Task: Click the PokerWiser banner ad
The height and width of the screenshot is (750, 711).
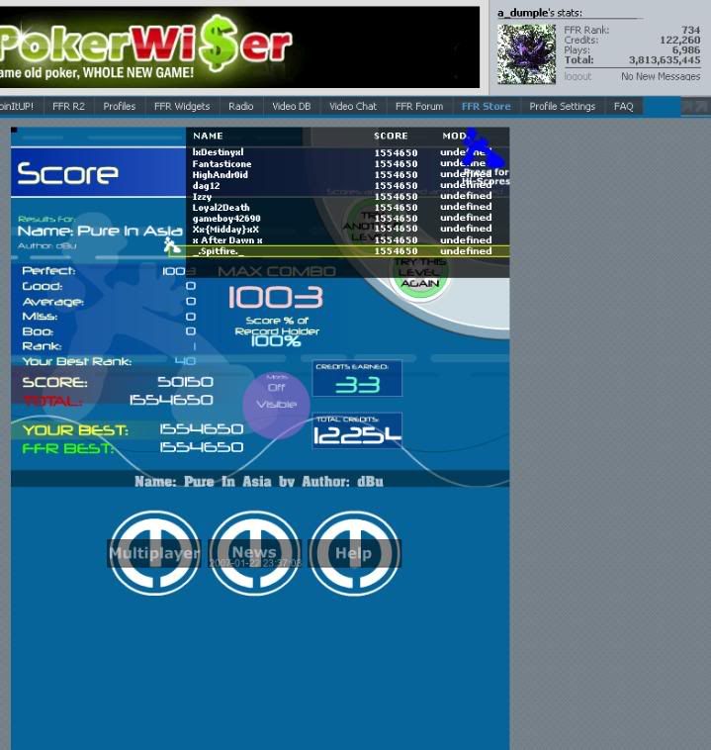Action: tap(238, 46)
